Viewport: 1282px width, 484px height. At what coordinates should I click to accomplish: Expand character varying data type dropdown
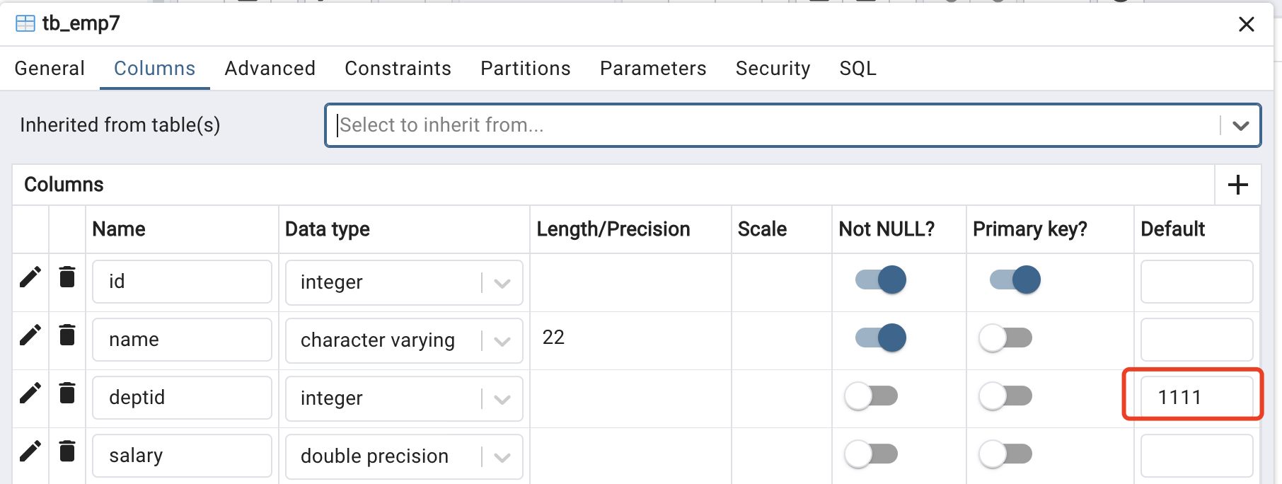[502, 341]
